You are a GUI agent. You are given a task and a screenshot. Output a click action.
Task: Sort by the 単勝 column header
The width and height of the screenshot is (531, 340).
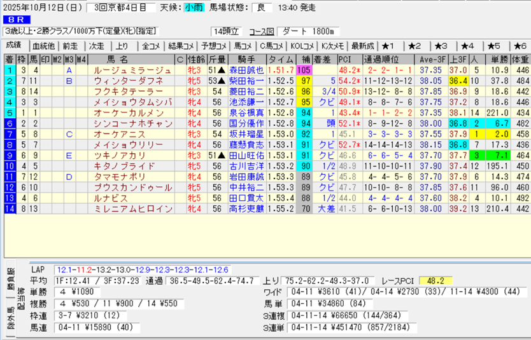499,59
